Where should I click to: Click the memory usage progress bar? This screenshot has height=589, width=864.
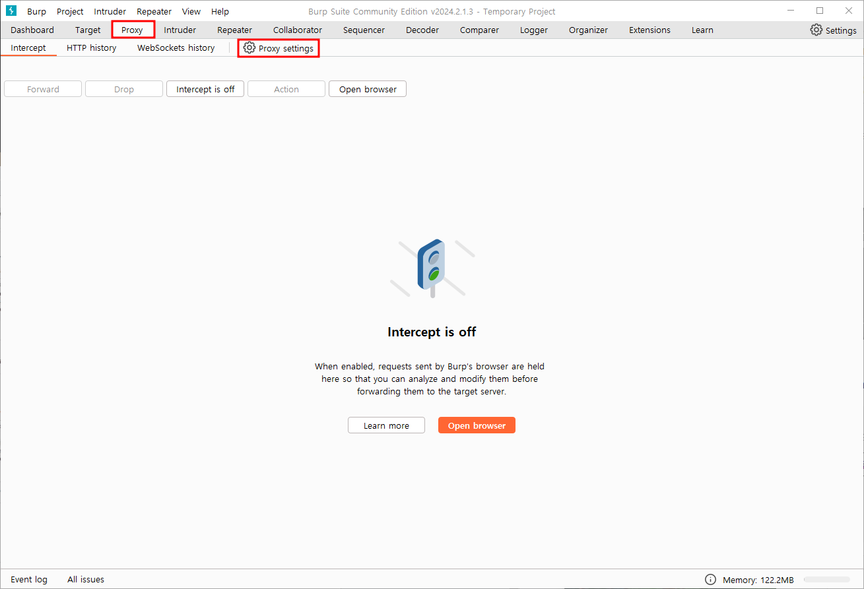tap(827, 579)
